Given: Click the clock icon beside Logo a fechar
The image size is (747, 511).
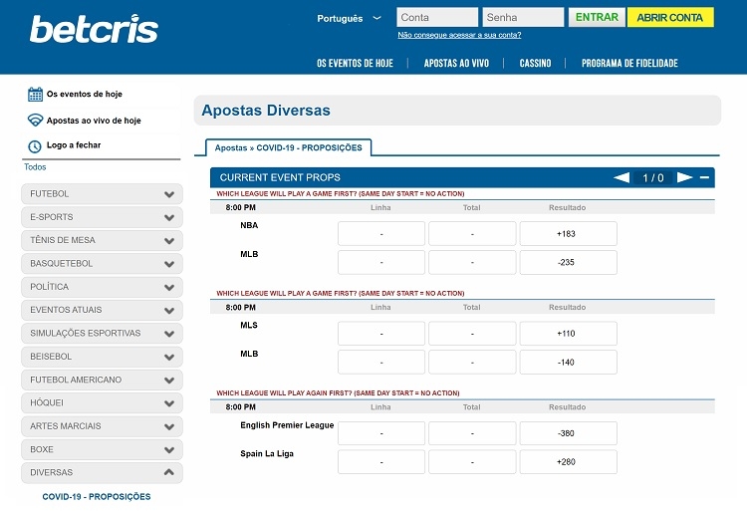Looking at the screenshot, I should (35, 145).
